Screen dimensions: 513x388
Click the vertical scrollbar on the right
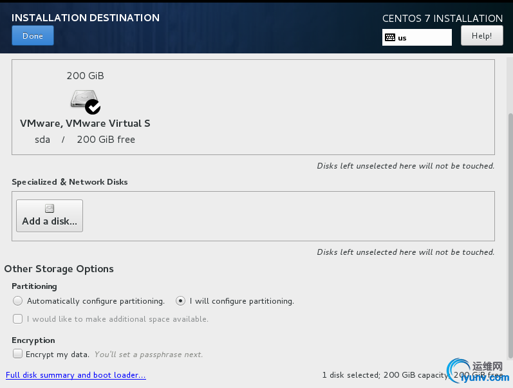coord(510,232)
